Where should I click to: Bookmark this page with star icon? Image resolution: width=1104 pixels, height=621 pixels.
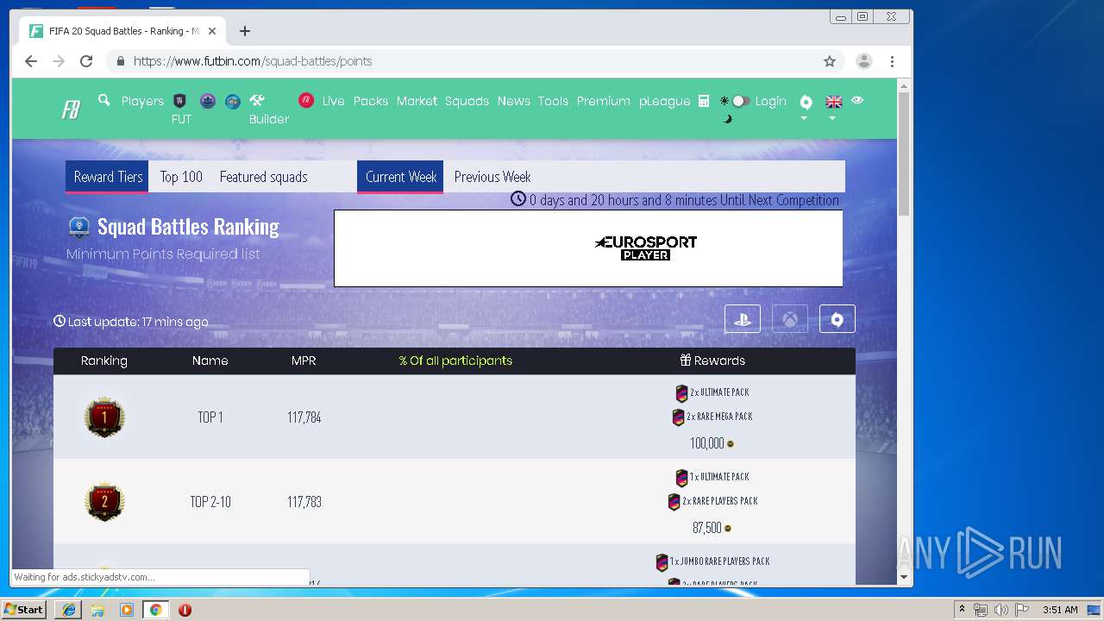pyautogui.click(x=830, y=61)
